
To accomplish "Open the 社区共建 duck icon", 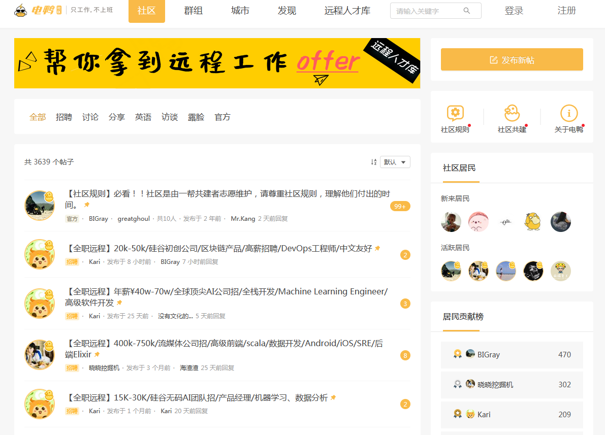I will pos(512,113).
